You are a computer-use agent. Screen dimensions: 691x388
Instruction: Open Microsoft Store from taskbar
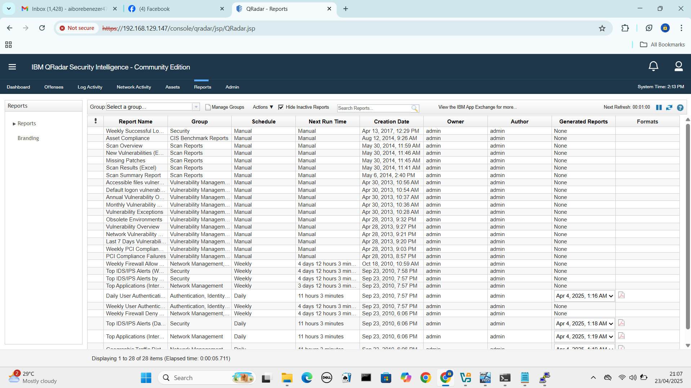[386, 378]
